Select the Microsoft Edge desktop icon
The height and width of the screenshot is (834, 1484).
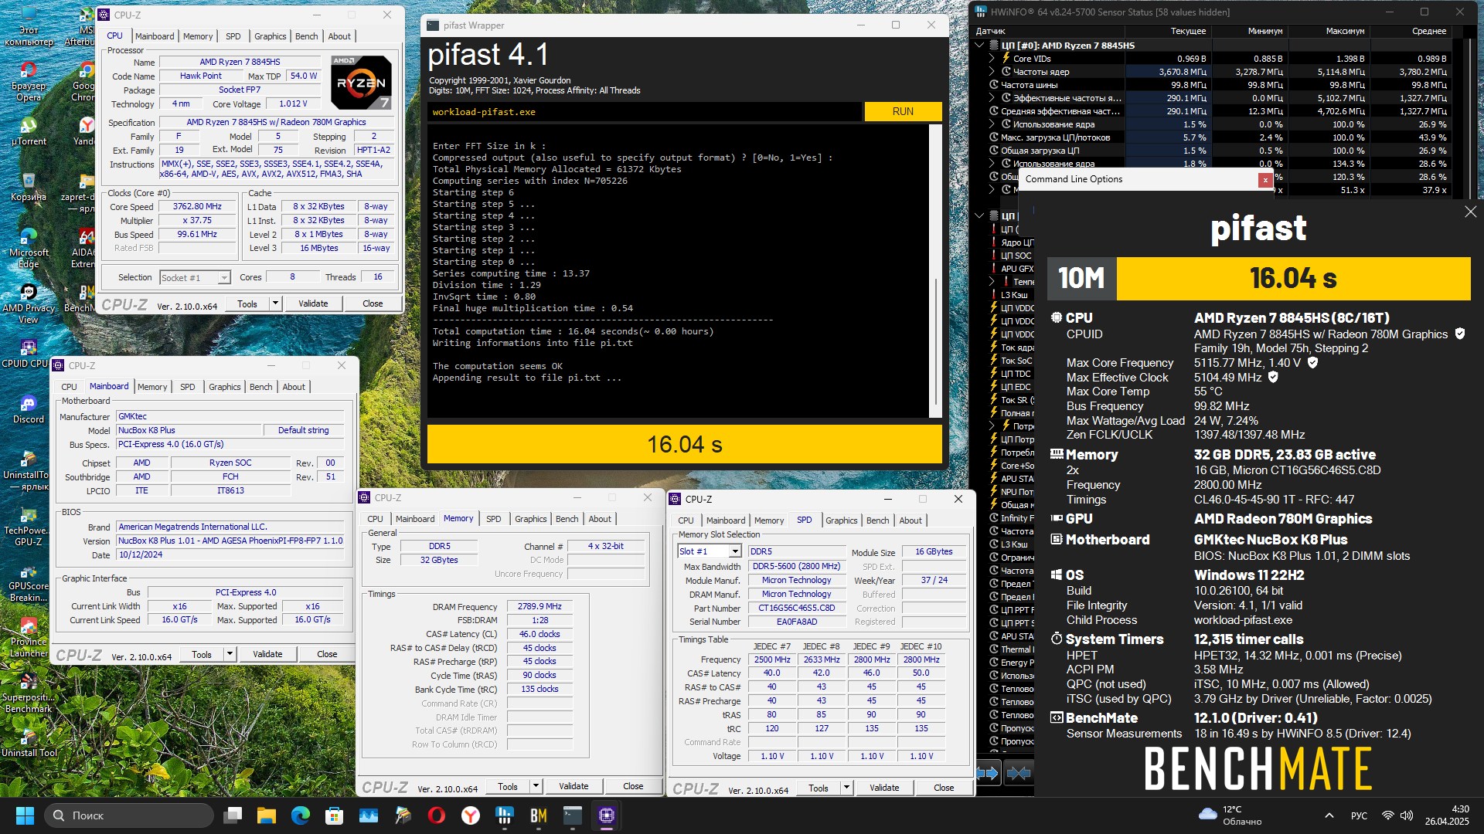(x=29, y=249)
